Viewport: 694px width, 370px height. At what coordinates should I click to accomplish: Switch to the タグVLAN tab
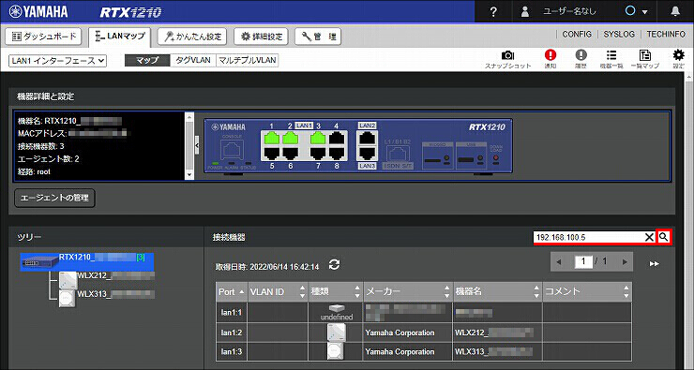(x=193, y=60)
